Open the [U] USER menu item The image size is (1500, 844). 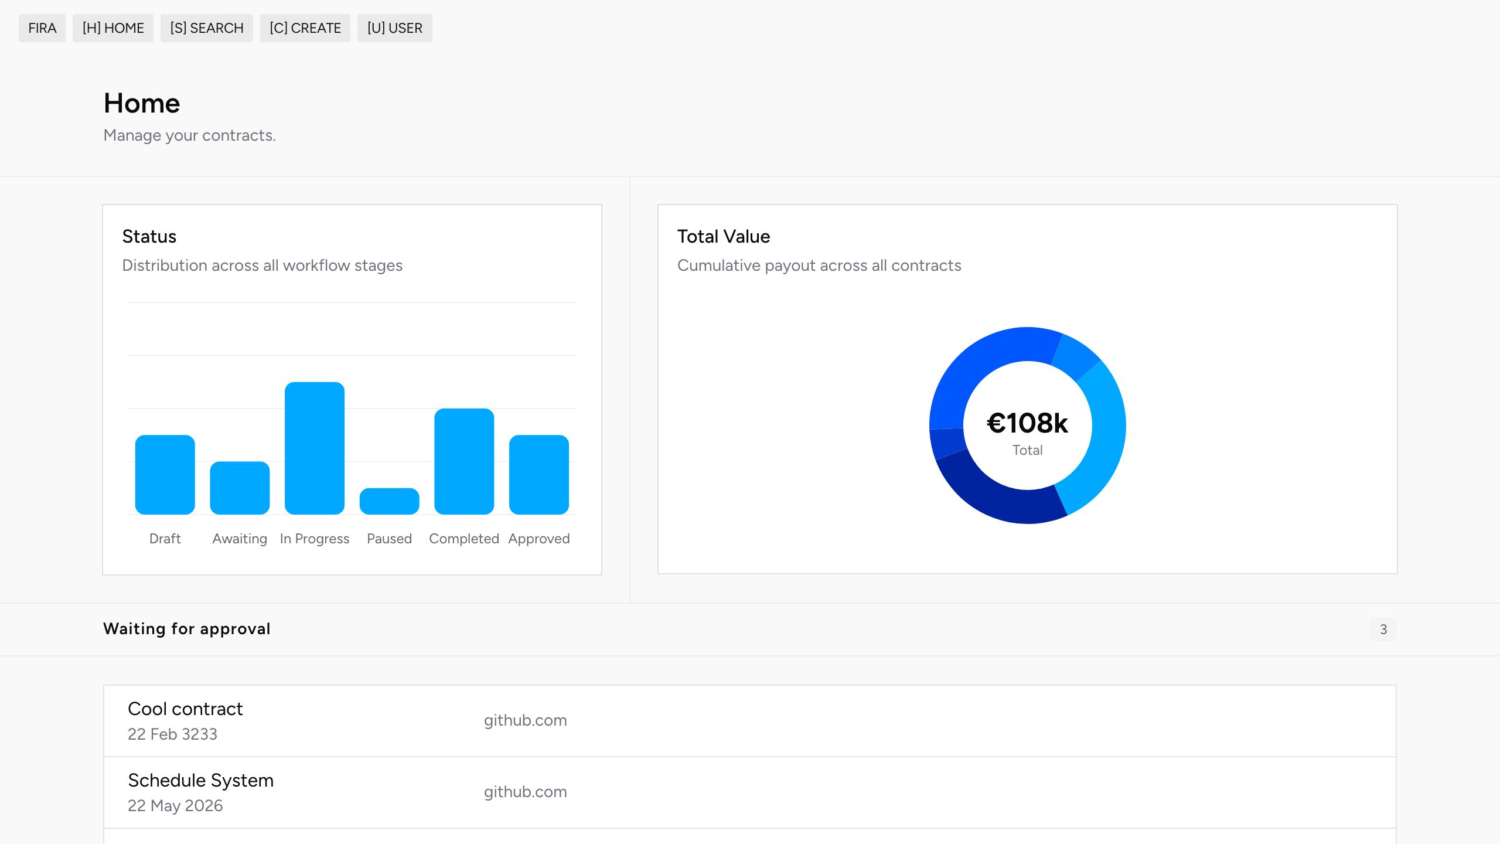395,28
